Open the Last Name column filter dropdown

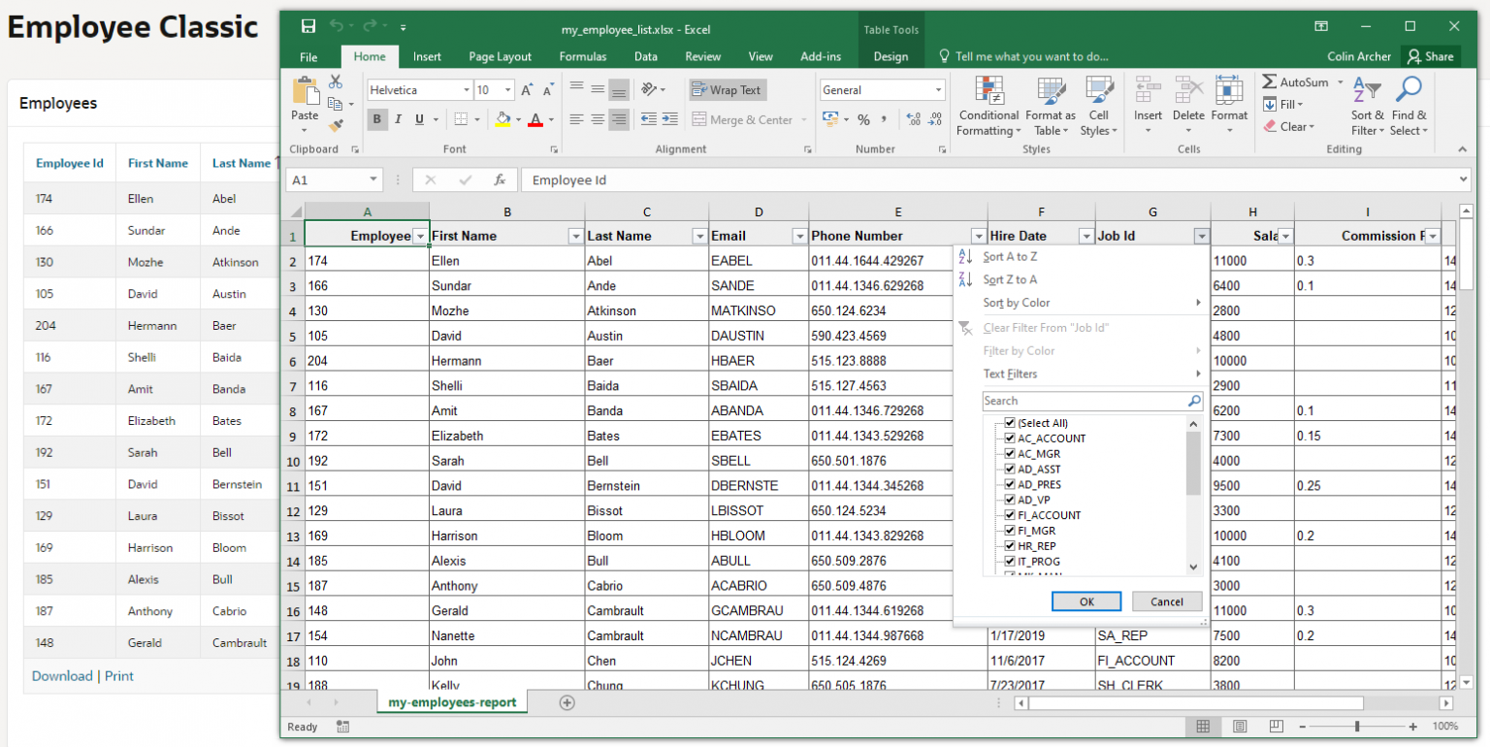(x=699, y=236)
